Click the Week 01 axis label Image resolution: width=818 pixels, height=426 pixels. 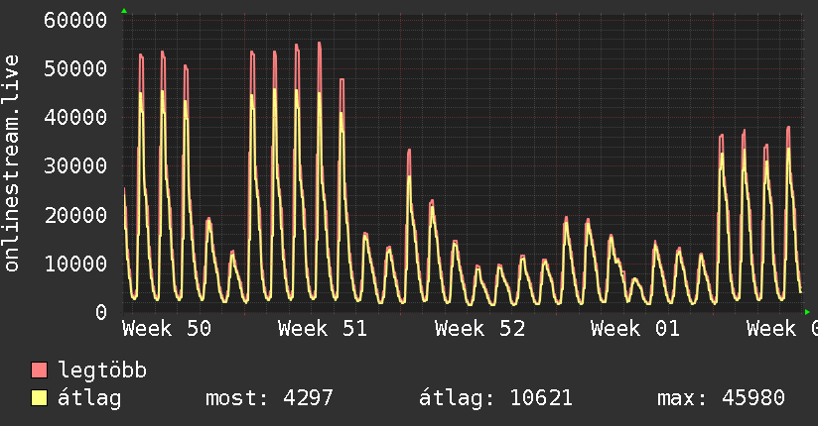click(635, 329)
